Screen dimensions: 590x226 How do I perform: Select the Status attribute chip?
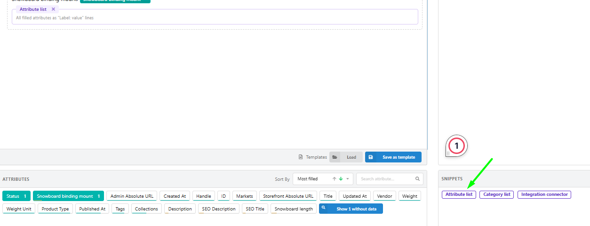tap(16, 196)
